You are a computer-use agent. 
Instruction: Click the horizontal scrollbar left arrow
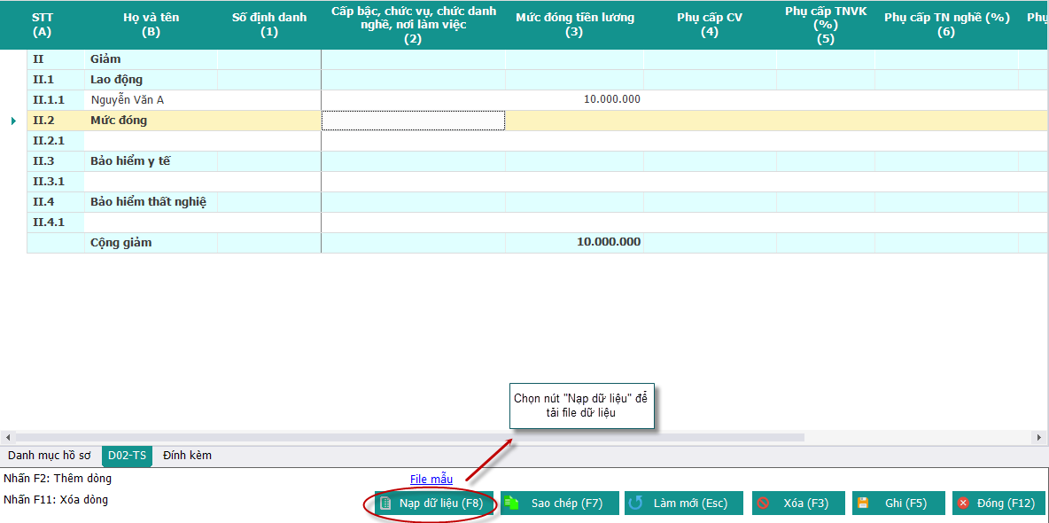(x=7, y=437)
